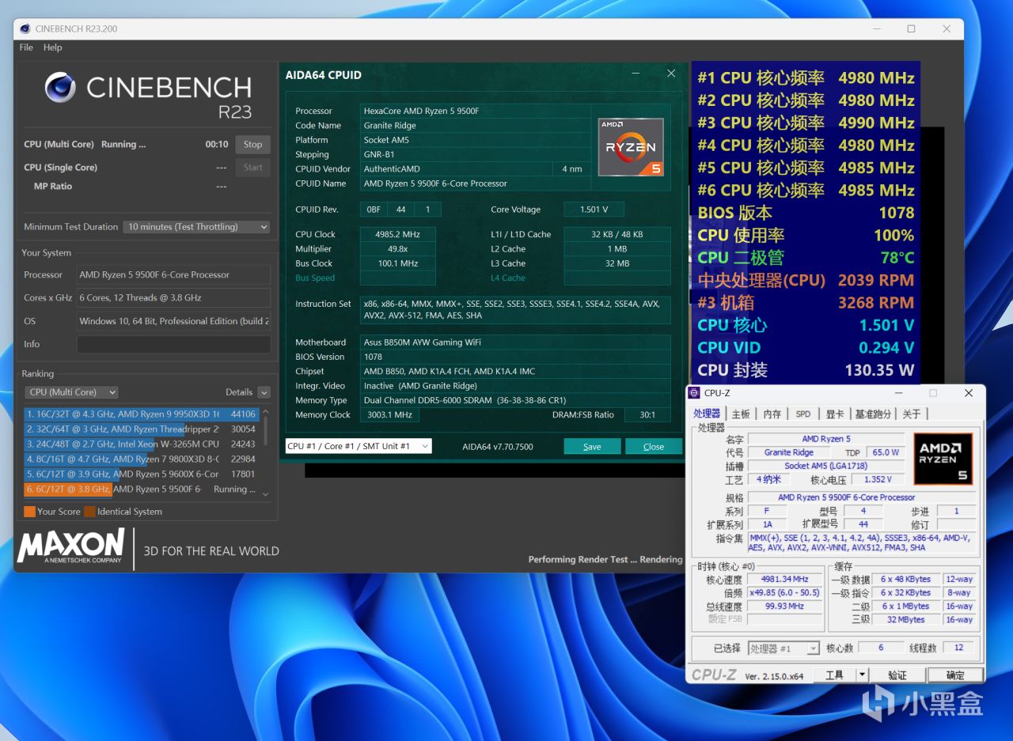Stop the running Multi Core test
The image size is (1013, 741).
click(252, 145)
